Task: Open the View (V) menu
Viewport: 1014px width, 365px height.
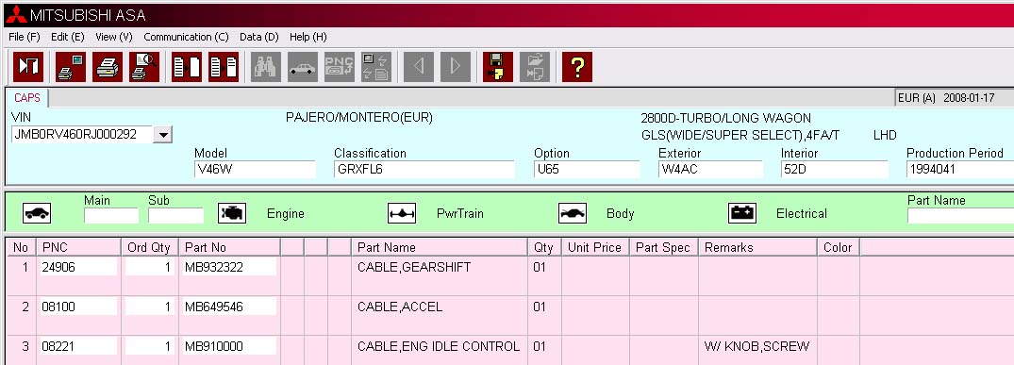Action: coord(114,37)
